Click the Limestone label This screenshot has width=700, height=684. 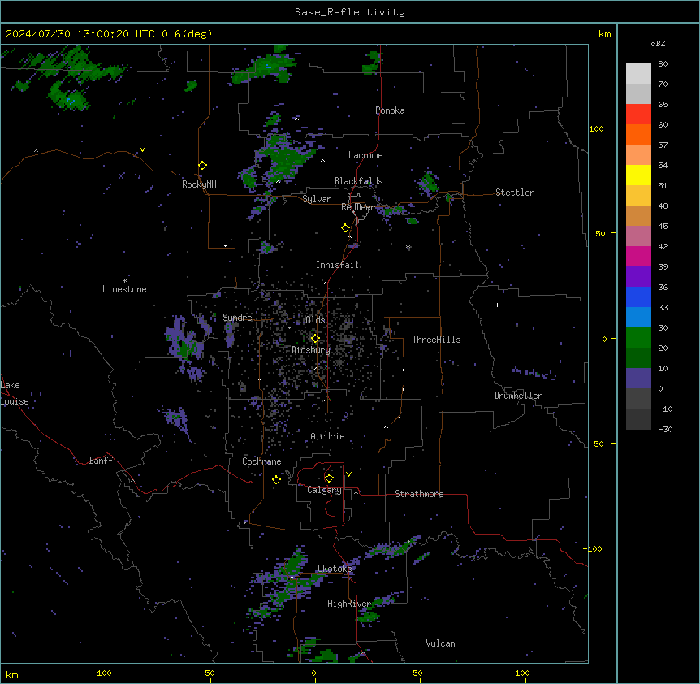coord(124,289)
